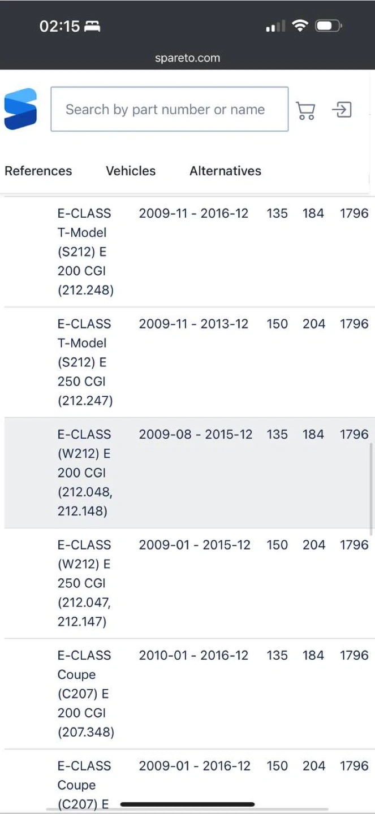Tap the cellular signal bars icon

tap(276, 27)
